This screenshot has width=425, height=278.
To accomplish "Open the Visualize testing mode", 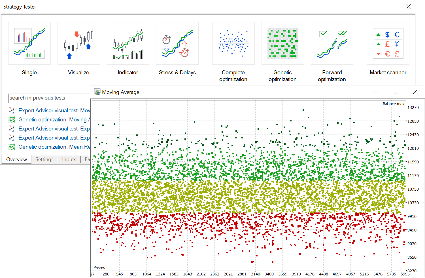I will pos(78,43).
